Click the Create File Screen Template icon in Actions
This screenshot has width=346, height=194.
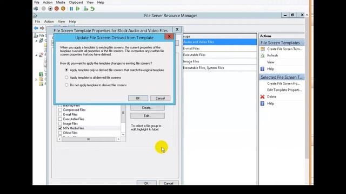click(x=262, y=49)
